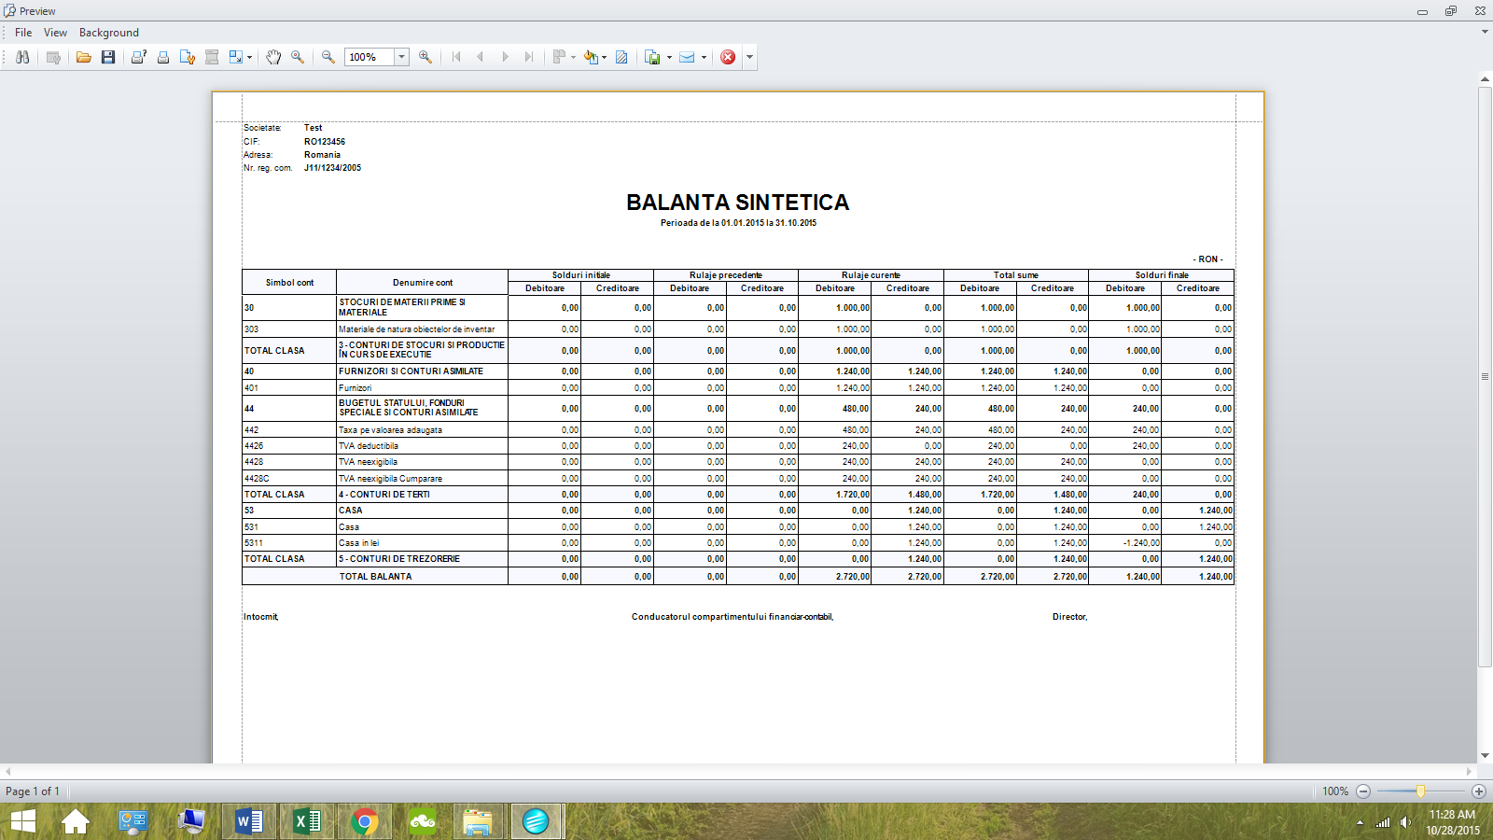Click the 'Denumire cont' column header

[423, 282]
